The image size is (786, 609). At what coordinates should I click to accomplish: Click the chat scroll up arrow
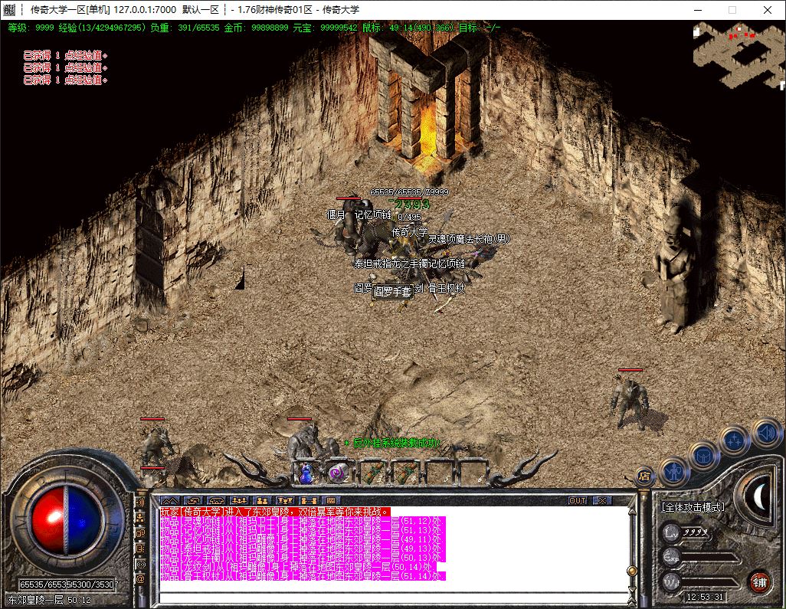pos(632,511)
